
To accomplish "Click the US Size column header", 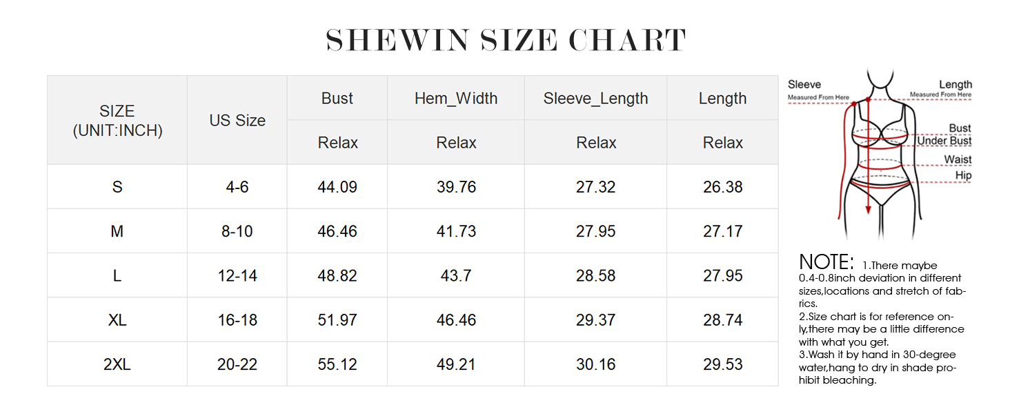I will pos(237,120).
